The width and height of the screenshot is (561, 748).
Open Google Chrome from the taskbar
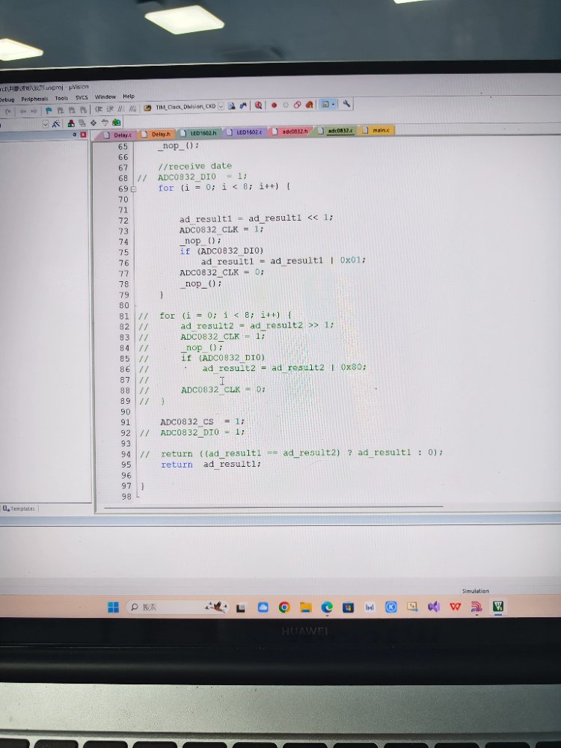tap(283, 607)
